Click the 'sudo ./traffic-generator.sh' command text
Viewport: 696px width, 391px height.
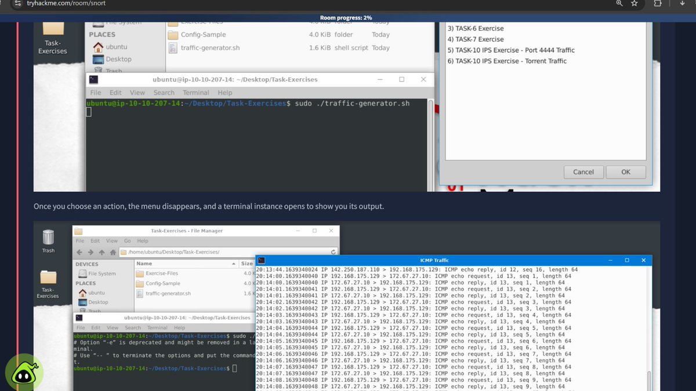(x=352, y=104)
